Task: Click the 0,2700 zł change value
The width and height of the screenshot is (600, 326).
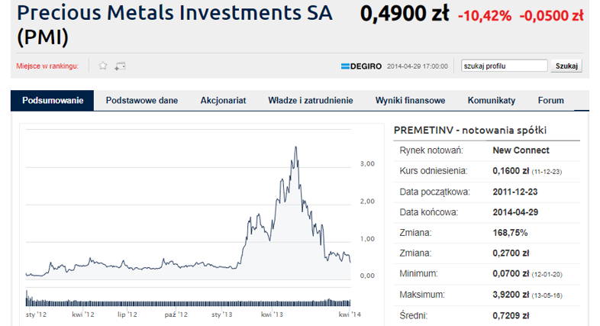Action: pyautogui.click(x=511, y=253)
